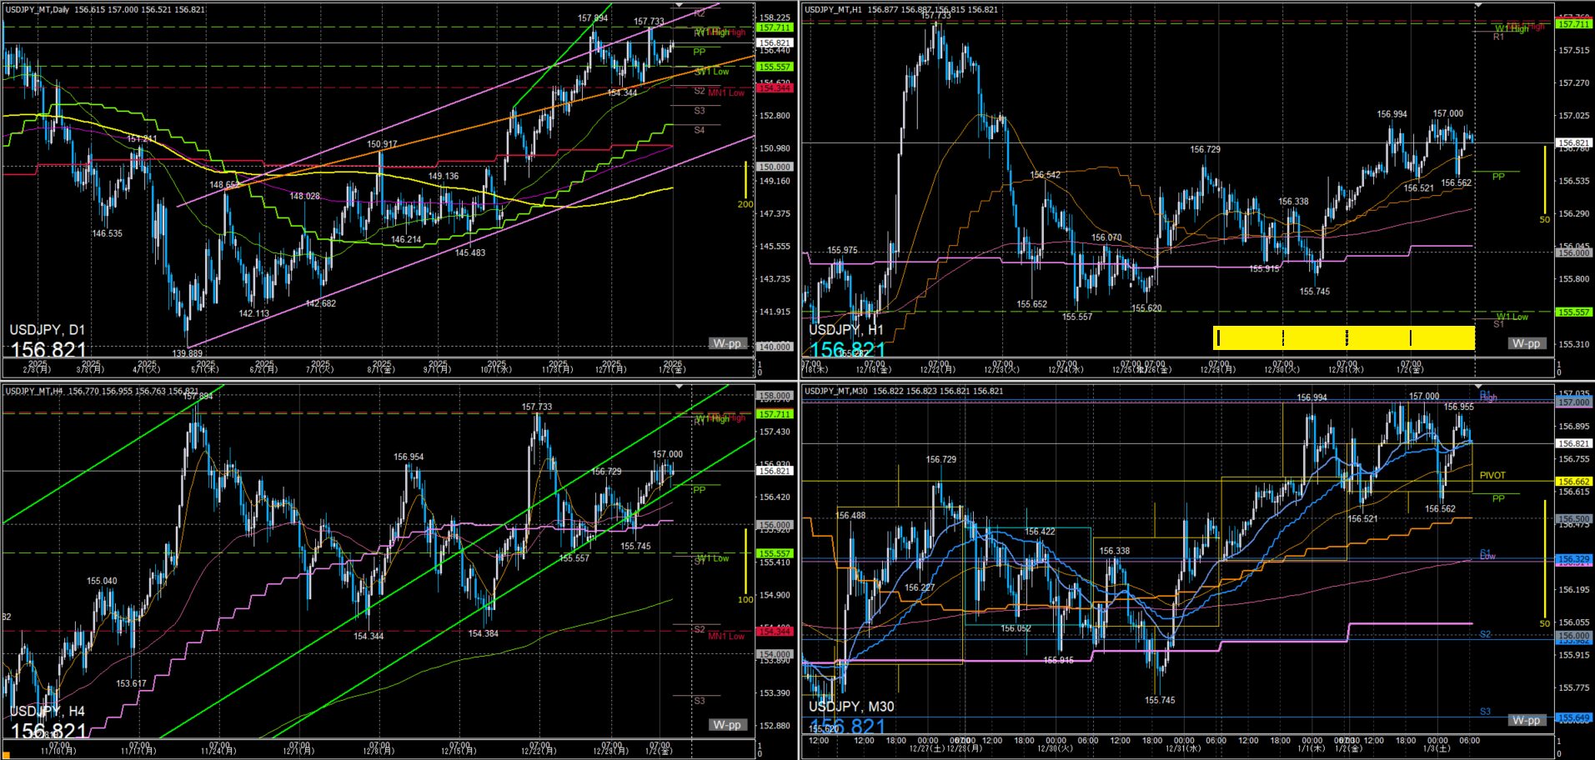Click the USDJPY_MT,H4 chart title text
The width and height of the screenshot is (1595, 760).
coord(34,391)
